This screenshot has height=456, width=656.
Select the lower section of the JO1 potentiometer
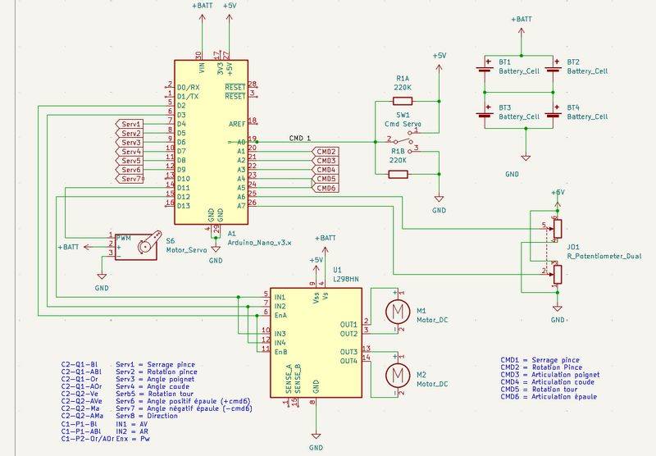click(x=557, y=274)
